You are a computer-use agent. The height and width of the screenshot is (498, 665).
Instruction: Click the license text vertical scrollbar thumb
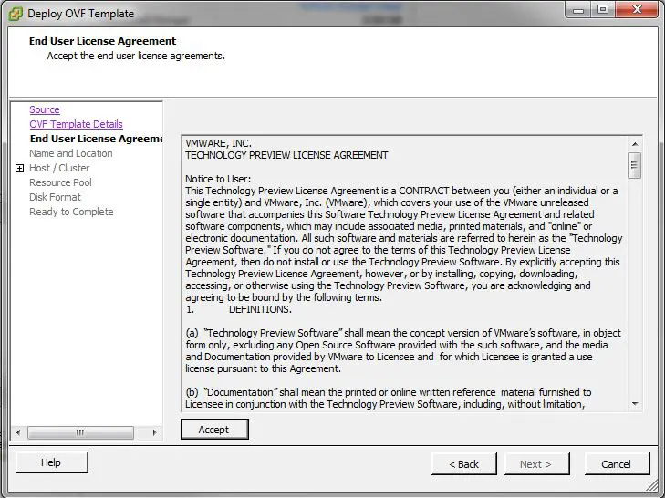tap(635, 165)
